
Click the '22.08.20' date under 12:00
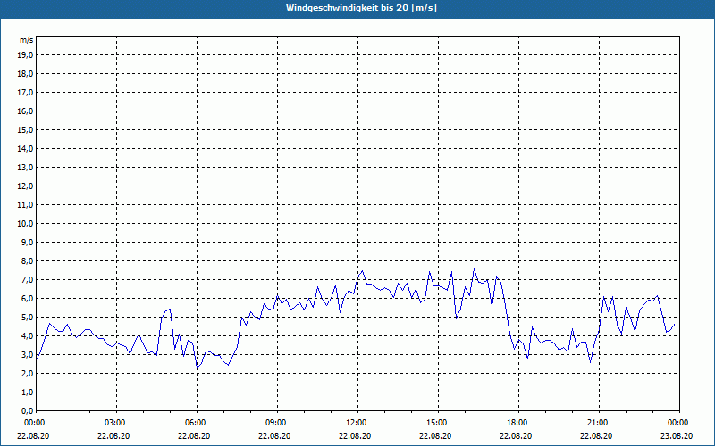pyautogui.click(x=355, y=435)
